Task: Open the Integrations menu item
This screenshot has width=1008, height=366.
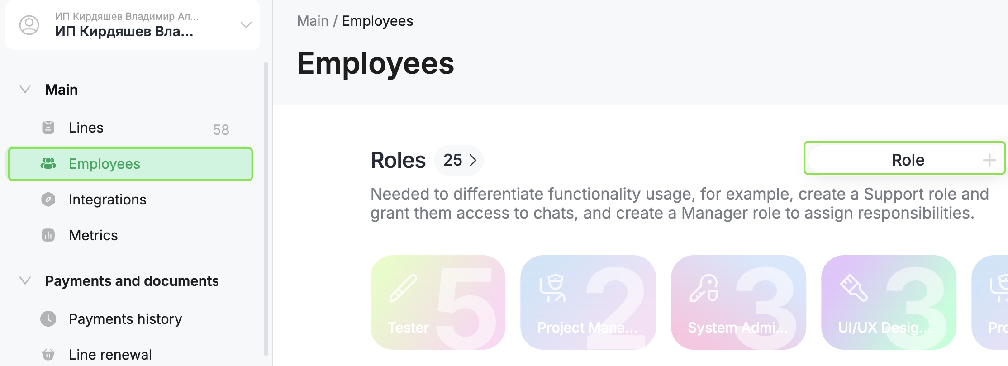Action: tap(108, 200)
